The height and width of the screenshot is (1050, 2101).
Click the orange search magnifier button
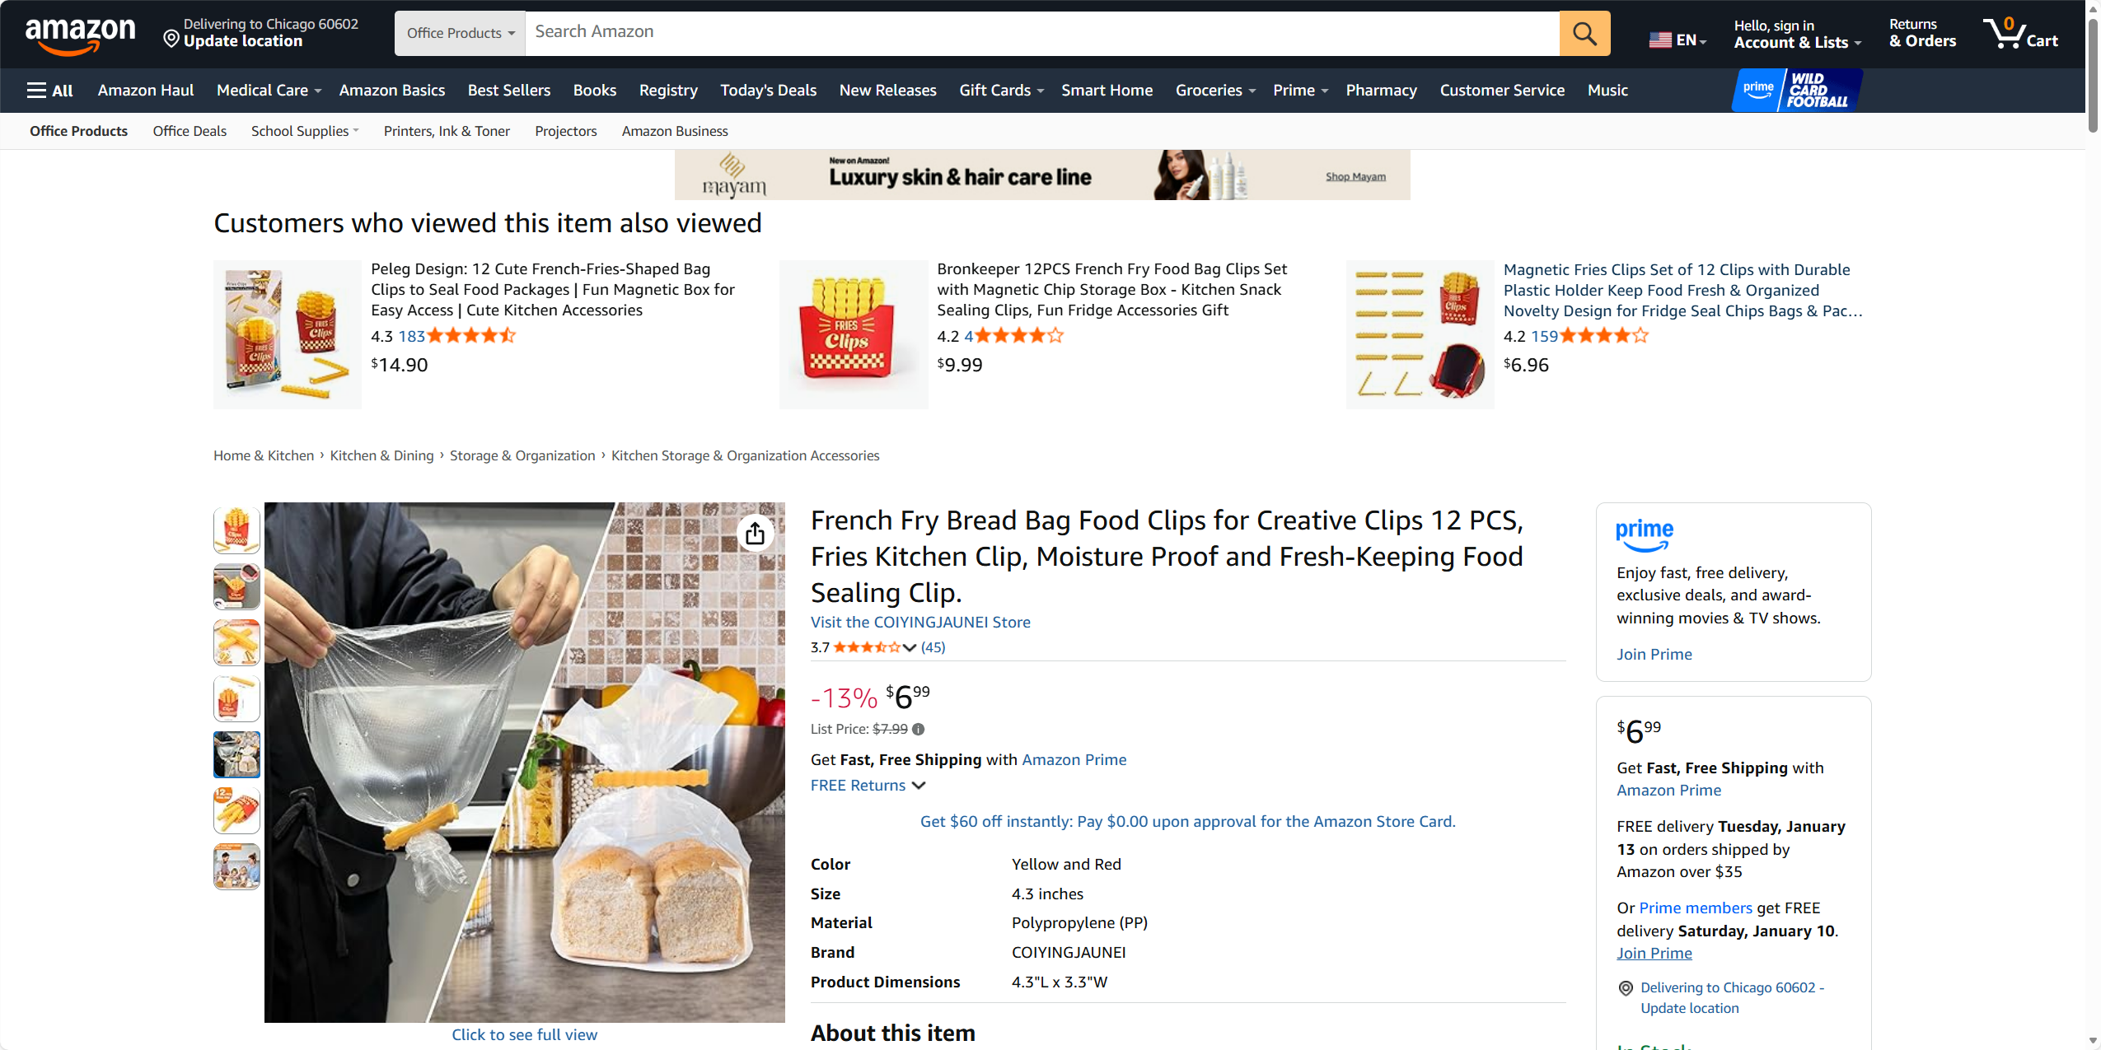tap(1584, 34)
